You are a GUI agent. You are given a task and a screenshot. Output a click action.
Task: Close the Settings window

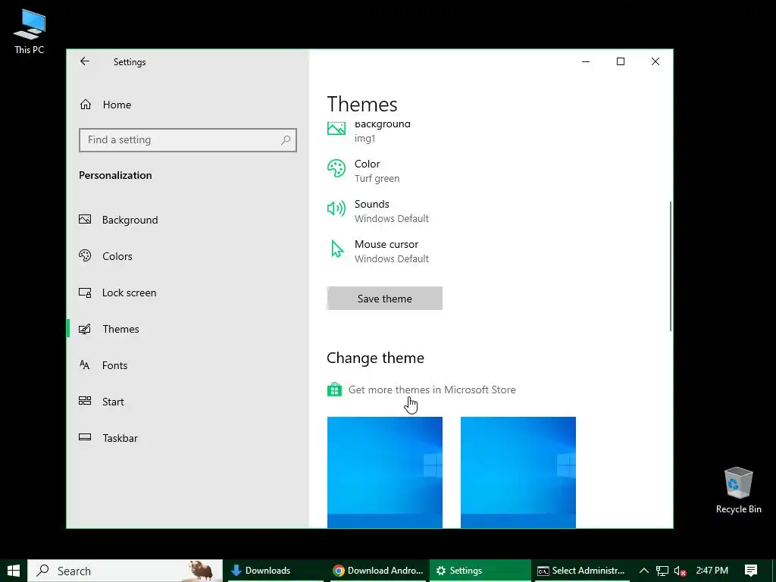[x=656, y=61]
